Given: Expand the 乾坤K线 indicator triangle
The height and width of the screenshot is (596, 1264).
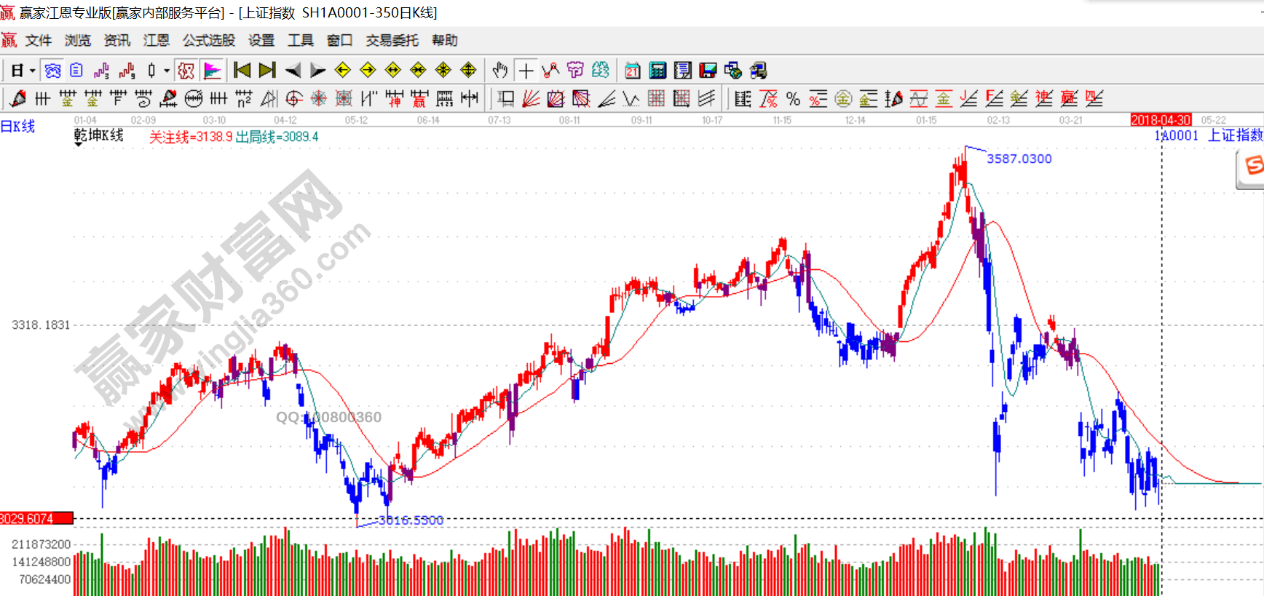Looking at the screenshot, I should point(78,145).
